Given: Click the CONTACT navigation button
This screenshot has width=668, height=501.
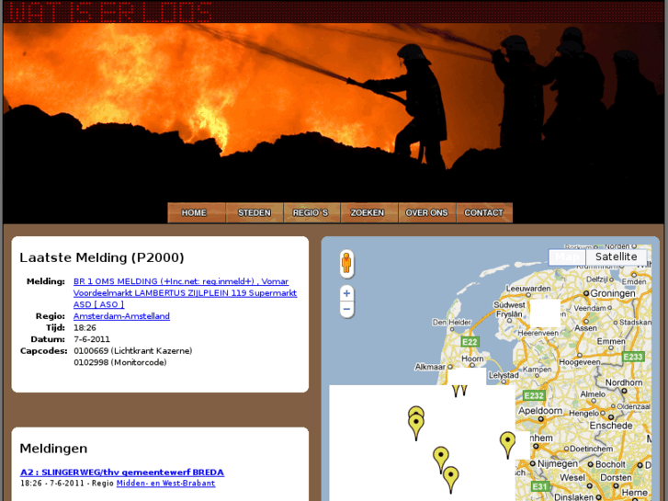Looking at the screenshot, I should pyautogui.click(x=484, y=212).
